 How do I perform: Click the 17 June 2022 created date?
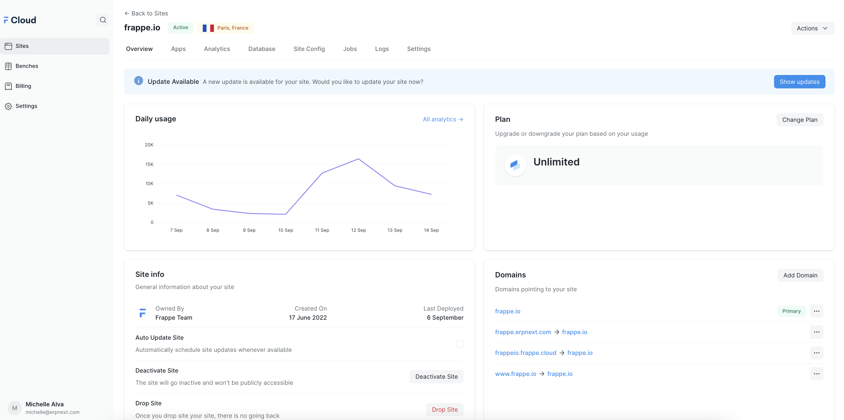pos(308,318)
